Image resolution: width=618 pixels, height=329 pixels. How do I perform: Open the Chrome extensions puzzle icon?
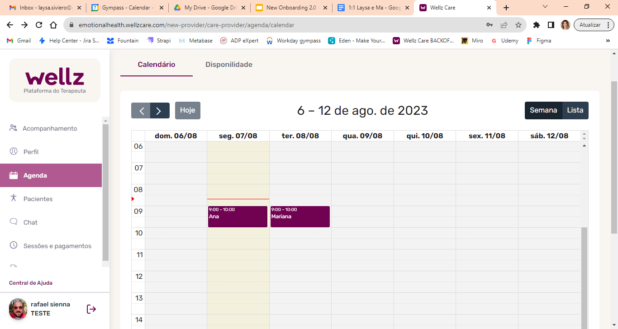click(537, 25)
